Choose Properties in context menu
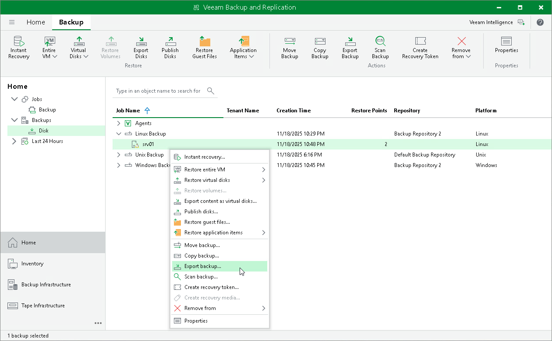The height and width of the screenshot is (341, 552). [x=219, y=321]
